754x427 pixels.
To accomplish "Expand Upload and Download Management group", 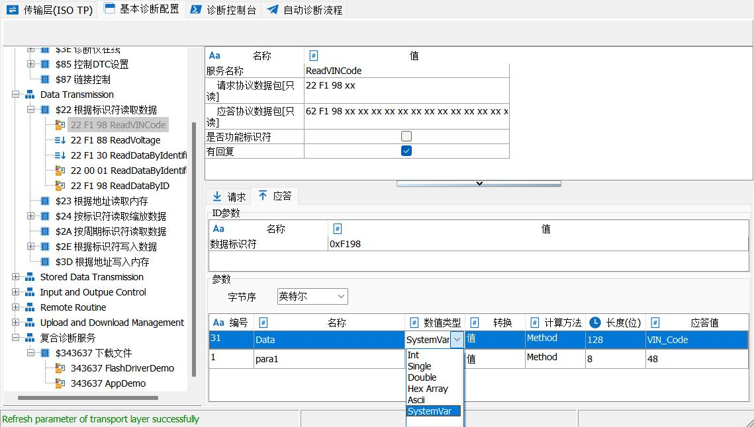I will (x=15, y=323).
